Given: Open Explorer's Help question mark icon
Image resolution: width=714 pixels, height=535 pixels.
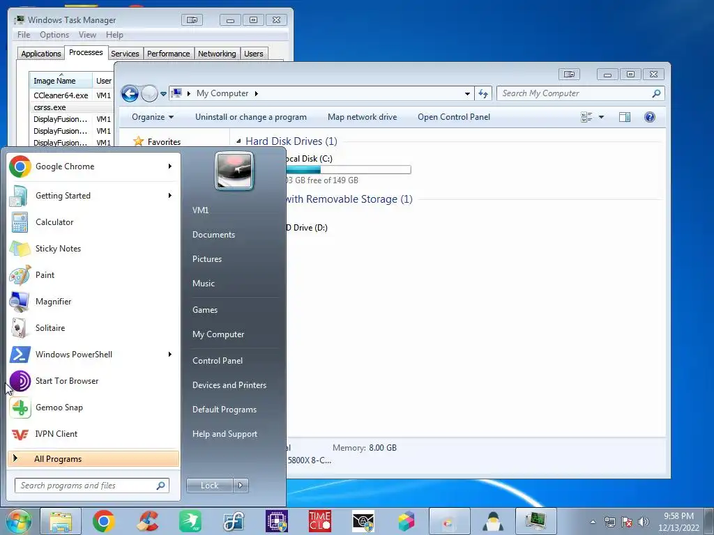Looking at the screenshot, I should click(650, 117).
